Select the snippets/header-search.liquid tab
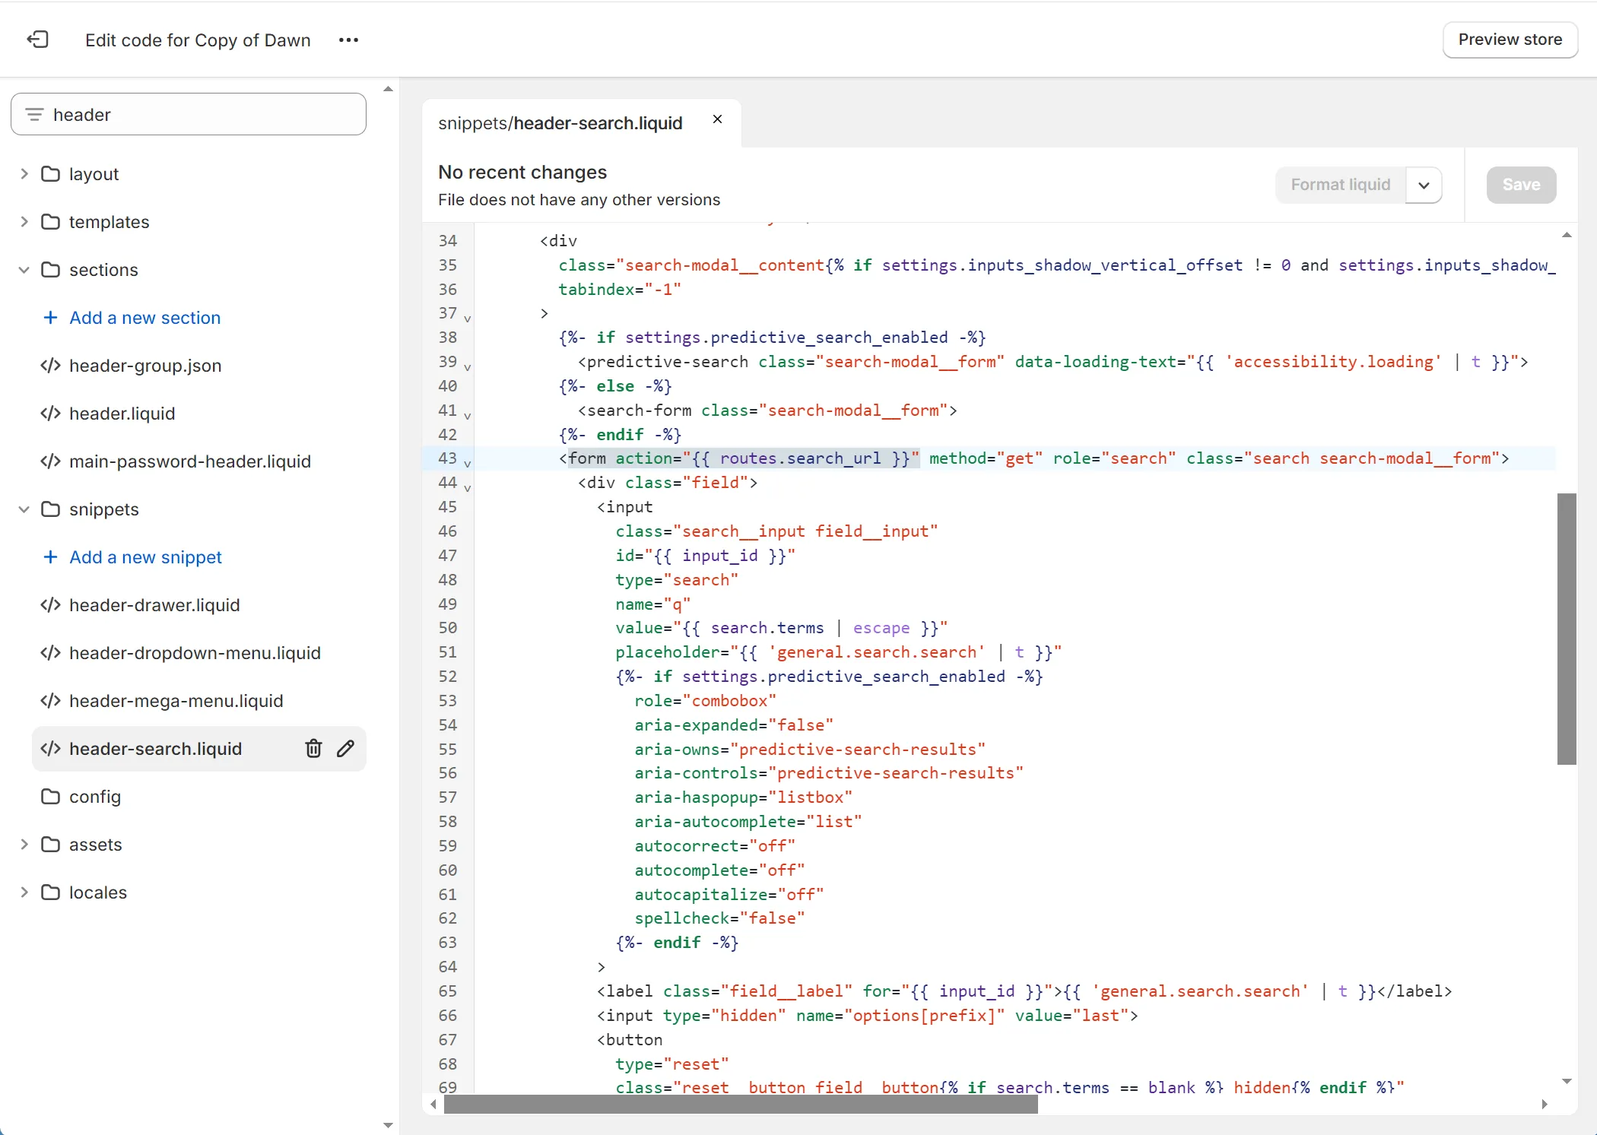The image size is (1597, 1135). click(560, 123)
